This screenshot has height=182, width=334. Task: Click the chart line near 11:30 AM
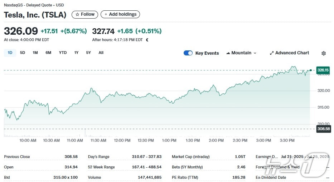coord(98,95)
